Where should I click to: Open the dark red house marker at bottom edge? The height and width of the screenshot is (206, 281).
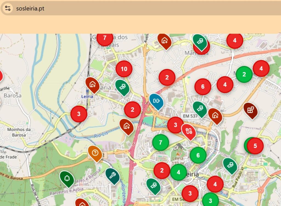82,204
